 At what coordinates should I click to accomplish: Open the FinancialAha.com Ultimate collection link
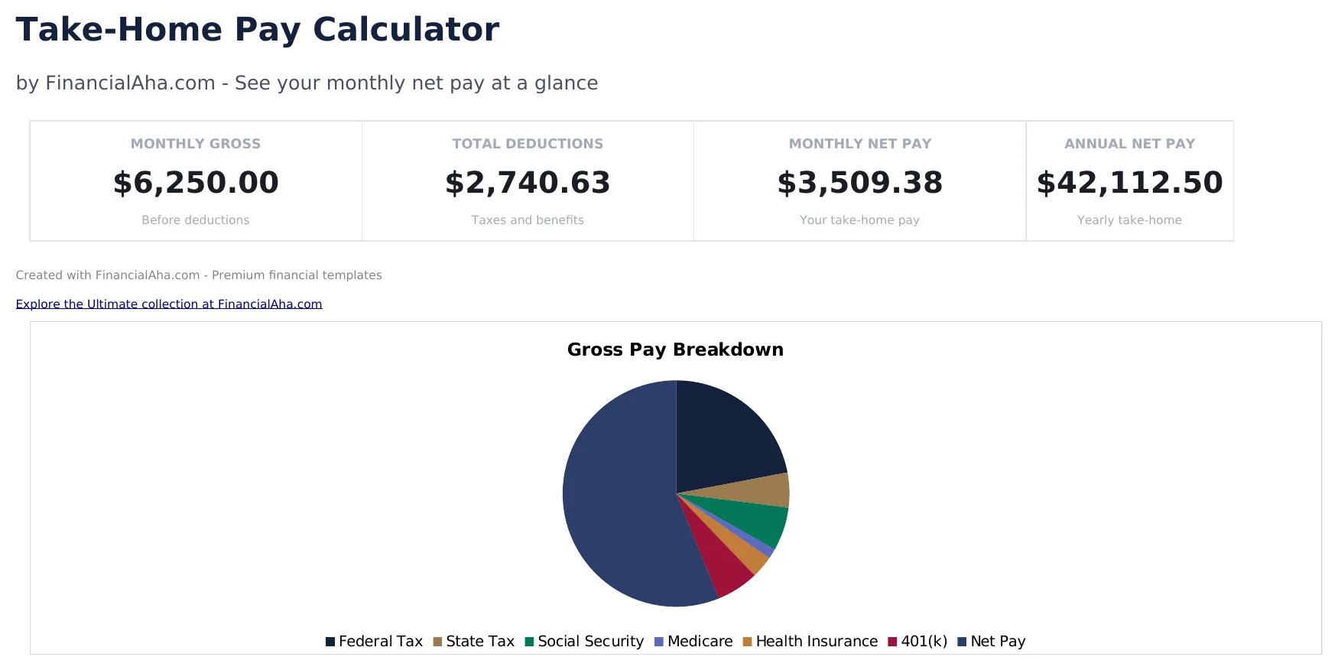point(169,304)
